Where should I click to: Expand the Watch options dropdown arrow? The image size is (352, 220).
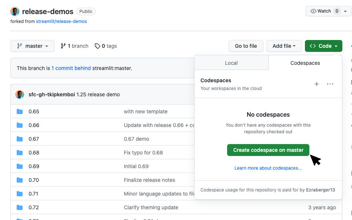[345, 11]
